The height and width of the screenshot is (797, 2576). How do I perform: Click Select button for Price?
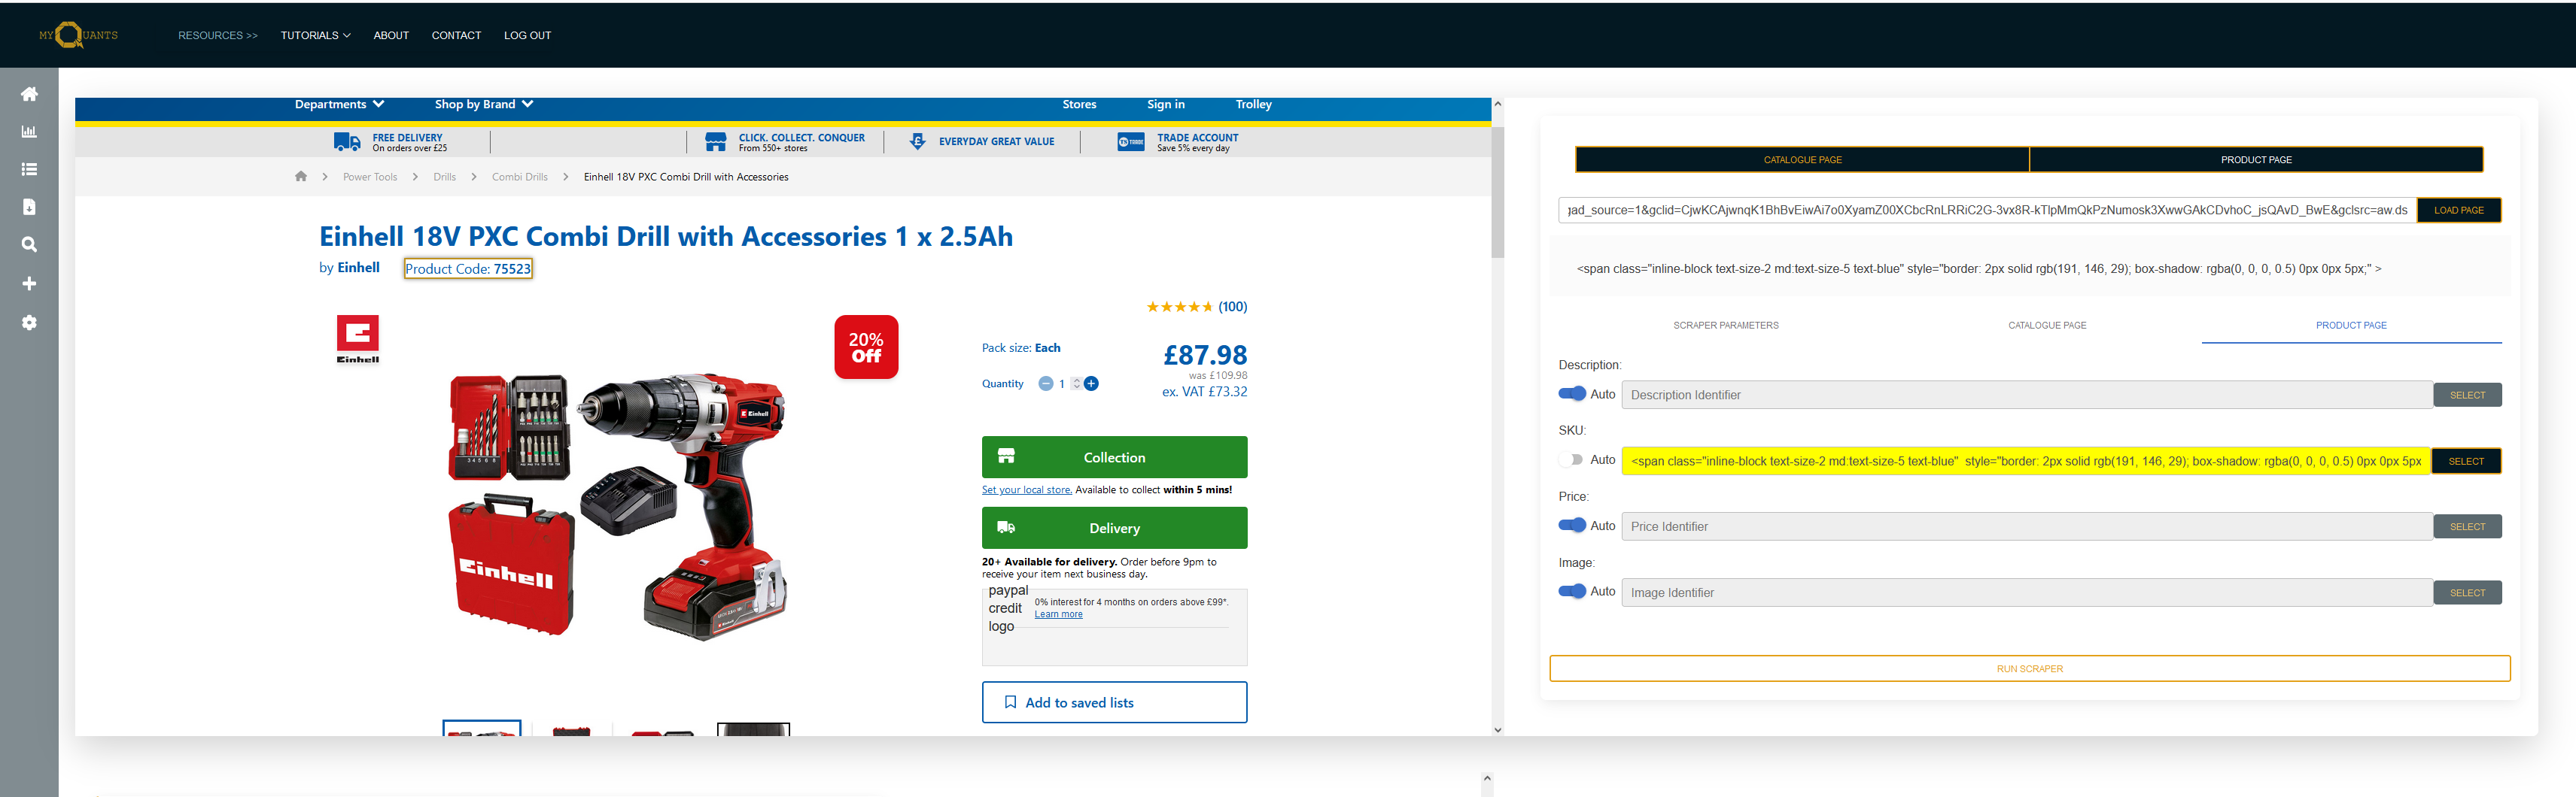pyautogui.click(x=2467, y=526)
